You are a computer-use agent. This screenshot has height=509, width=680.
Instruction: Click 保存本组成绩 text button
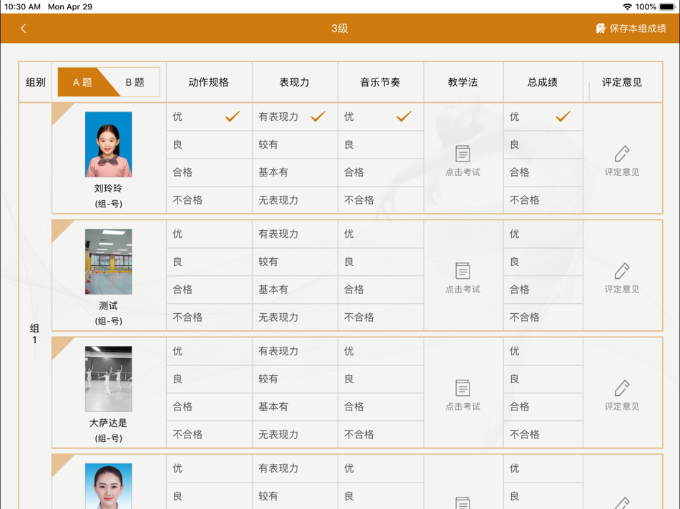point(638,29)
